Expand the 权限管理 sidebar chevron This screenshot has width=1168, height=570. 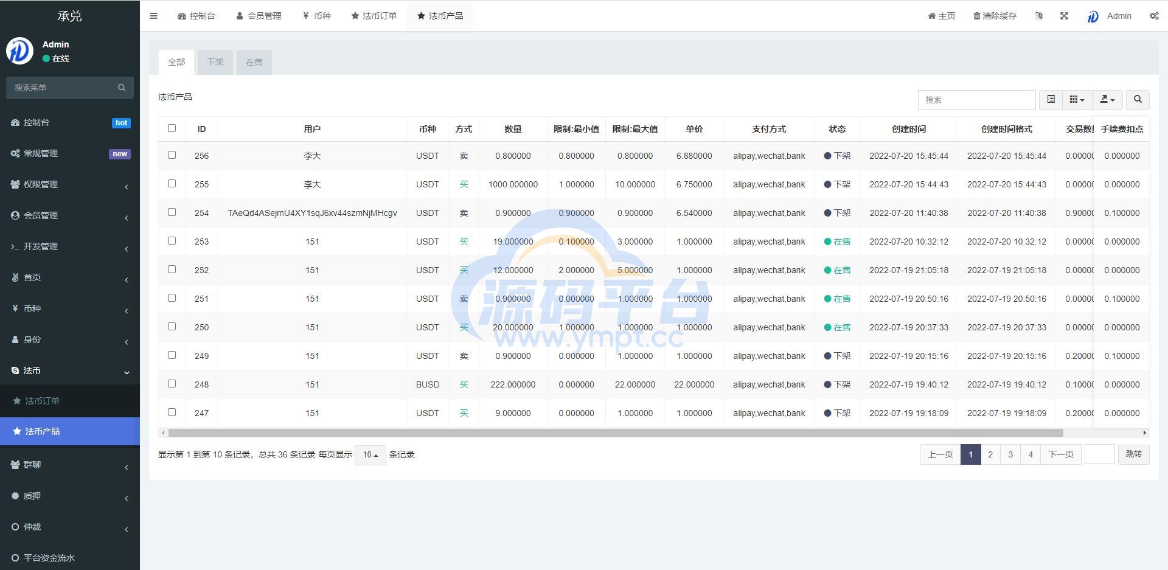pos(127,187)
